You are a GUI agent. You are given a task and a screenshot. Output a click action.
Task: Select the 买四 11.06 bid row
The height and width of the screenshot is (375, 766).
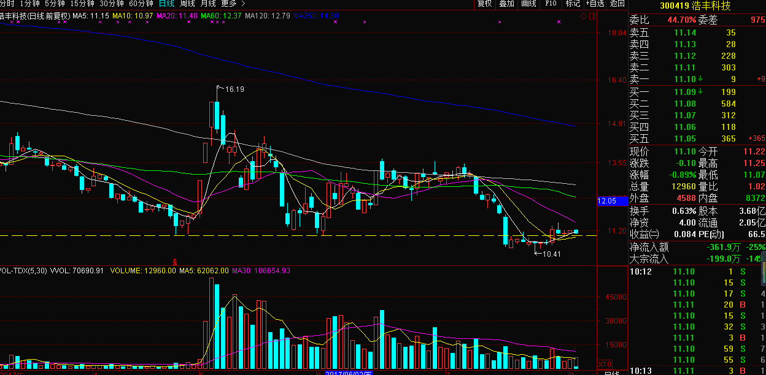click(697, 127)
